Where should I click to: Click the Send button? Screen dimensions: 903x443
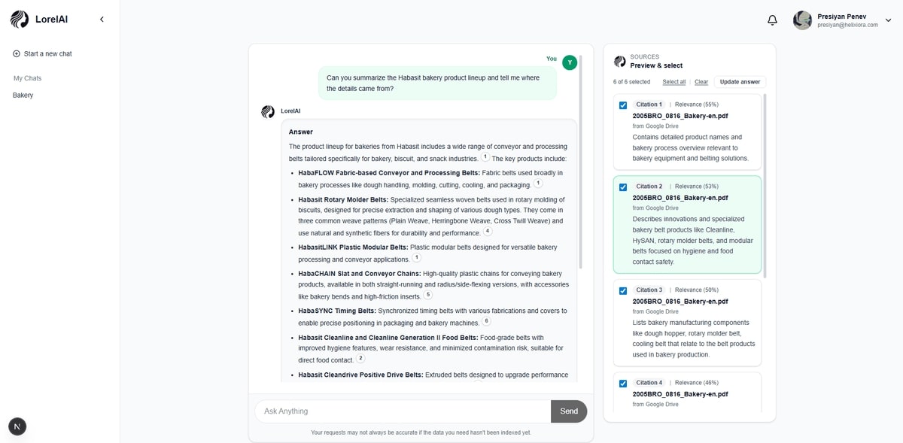point(569,411)
